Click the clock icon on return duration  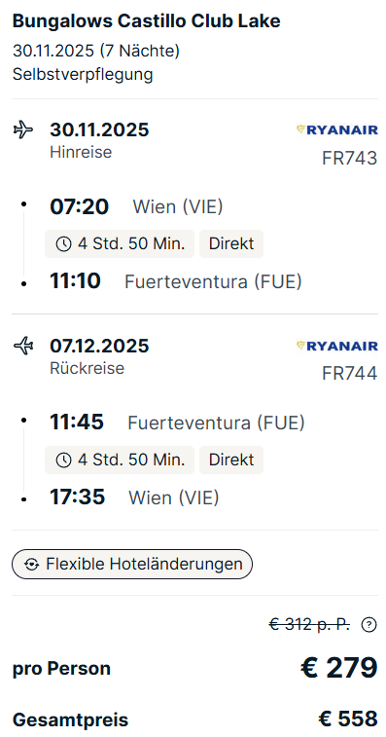63,461
